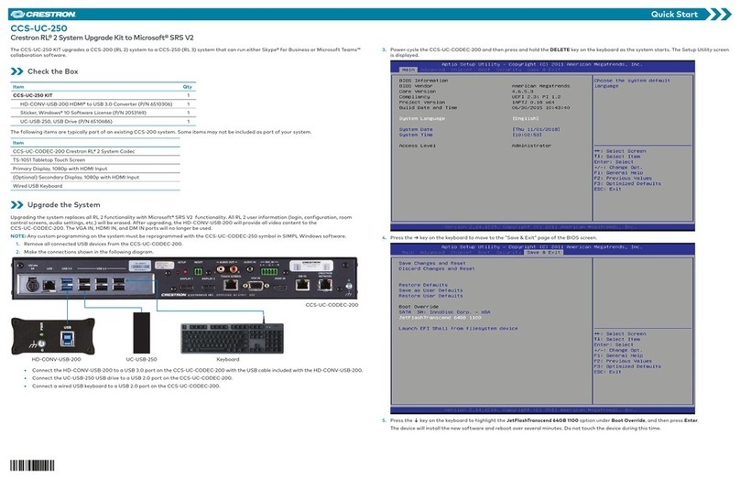Click the 'UC-USB-250' caption under the drive
This screenshot has width=740, height=479.
141,360
